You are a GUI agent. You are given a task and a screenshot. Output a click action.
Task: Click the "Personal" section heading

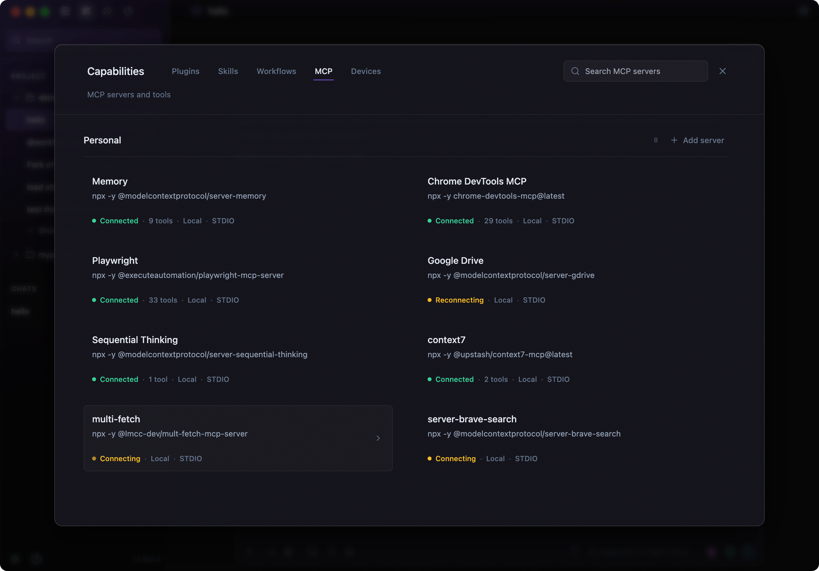click(102, 140)
